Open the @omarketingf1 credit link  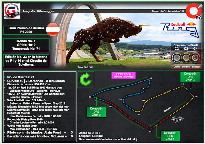pos(175,12)
